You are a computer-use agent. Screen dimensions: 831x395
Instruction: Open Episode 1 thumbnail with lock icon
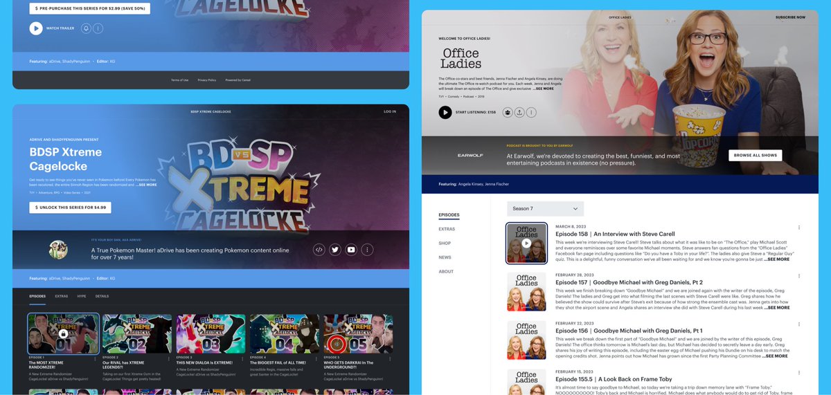(63, 333)
